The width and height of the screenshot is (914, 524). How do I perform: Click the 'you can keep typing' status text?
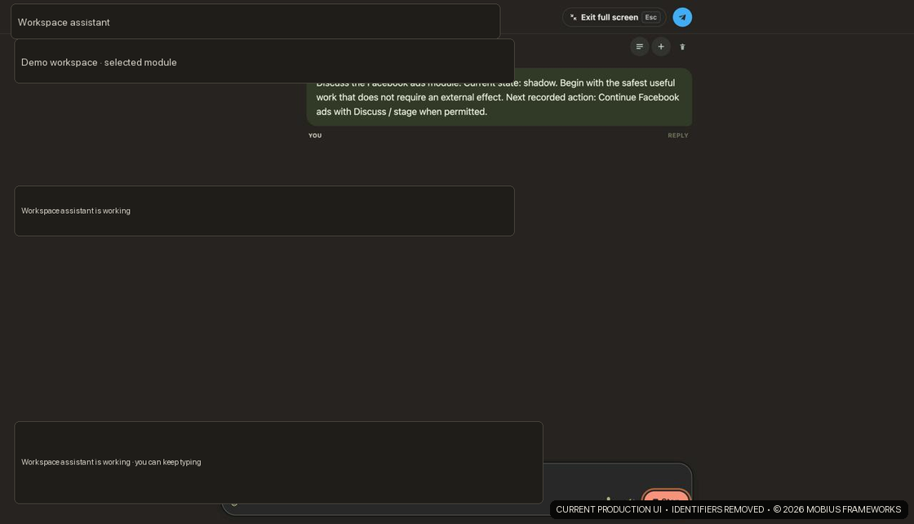(x=168, y=462)
